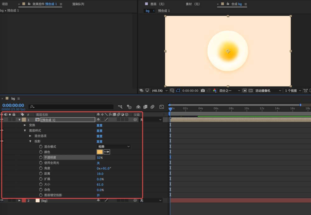Screen dimensions: 311x215
Task: Enable motion blur icon in timeline header
Action: pos(152,107)
